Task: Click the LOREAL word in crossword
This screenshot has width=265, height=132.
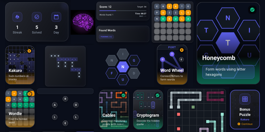Action: pos(67,59)
